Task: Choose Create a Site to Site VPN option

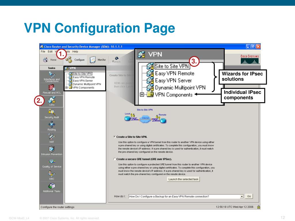Action: tap(115, 137)
